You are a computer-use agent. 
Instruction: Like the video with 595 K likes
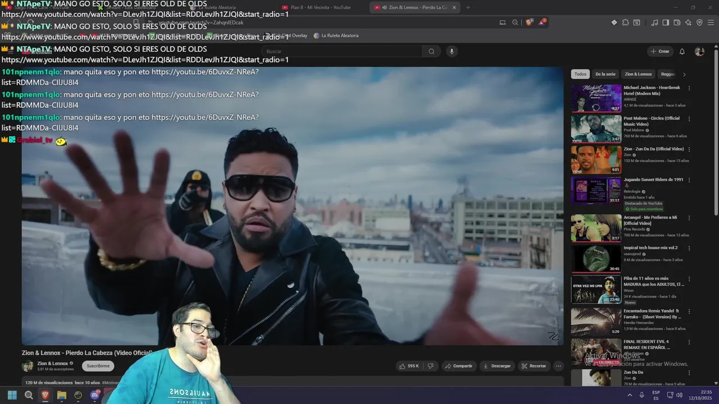coord(409,366)
